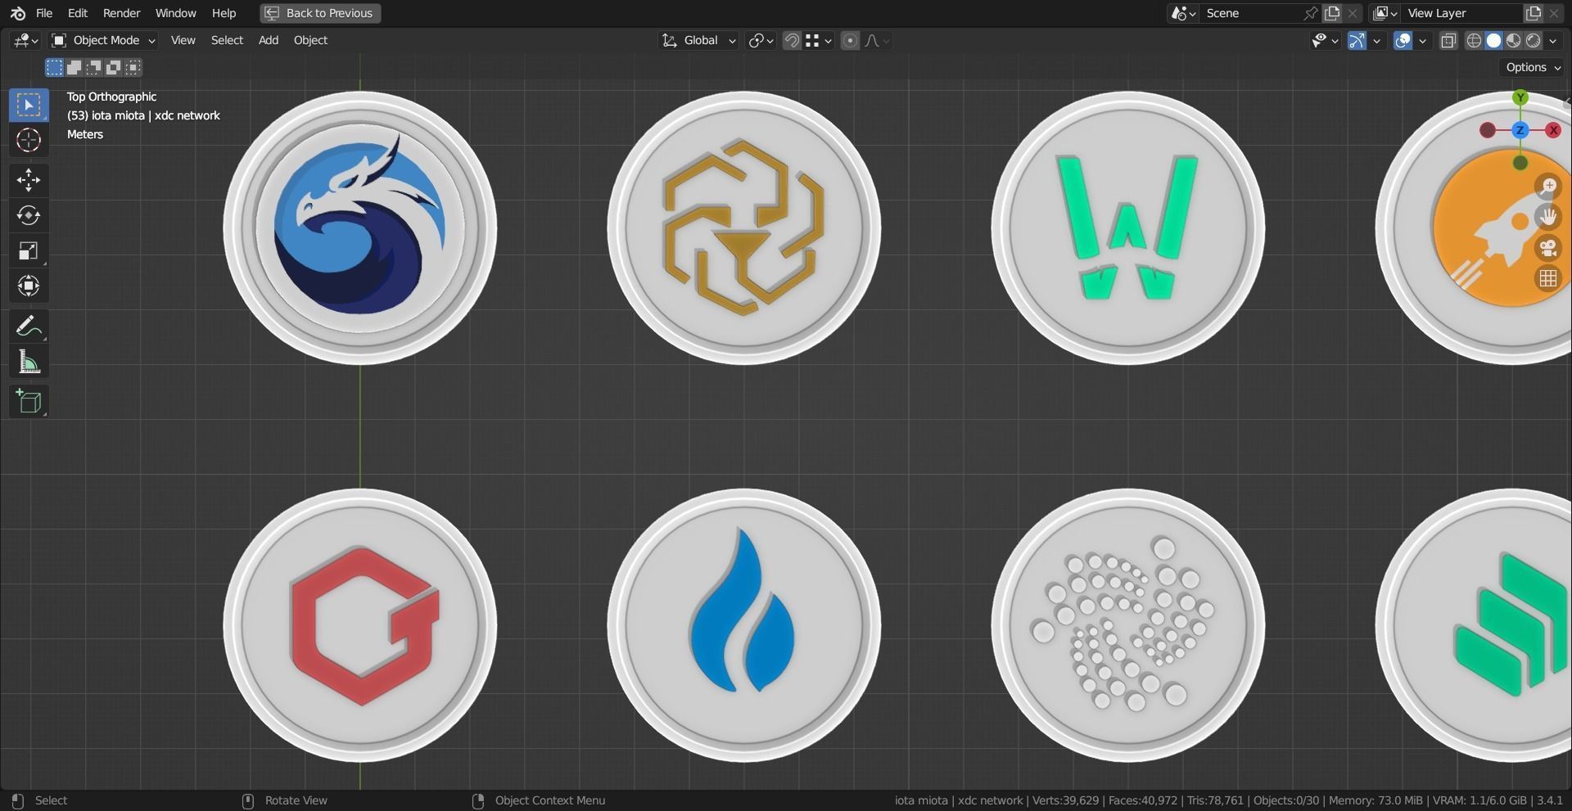Open the viewport Select menu
The height and width of the screenshot is (811, 1572).
(x=227, y=40)
